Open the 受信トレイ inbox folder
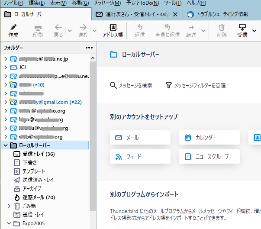Screen dimensions: 261x229 point(39,154)
